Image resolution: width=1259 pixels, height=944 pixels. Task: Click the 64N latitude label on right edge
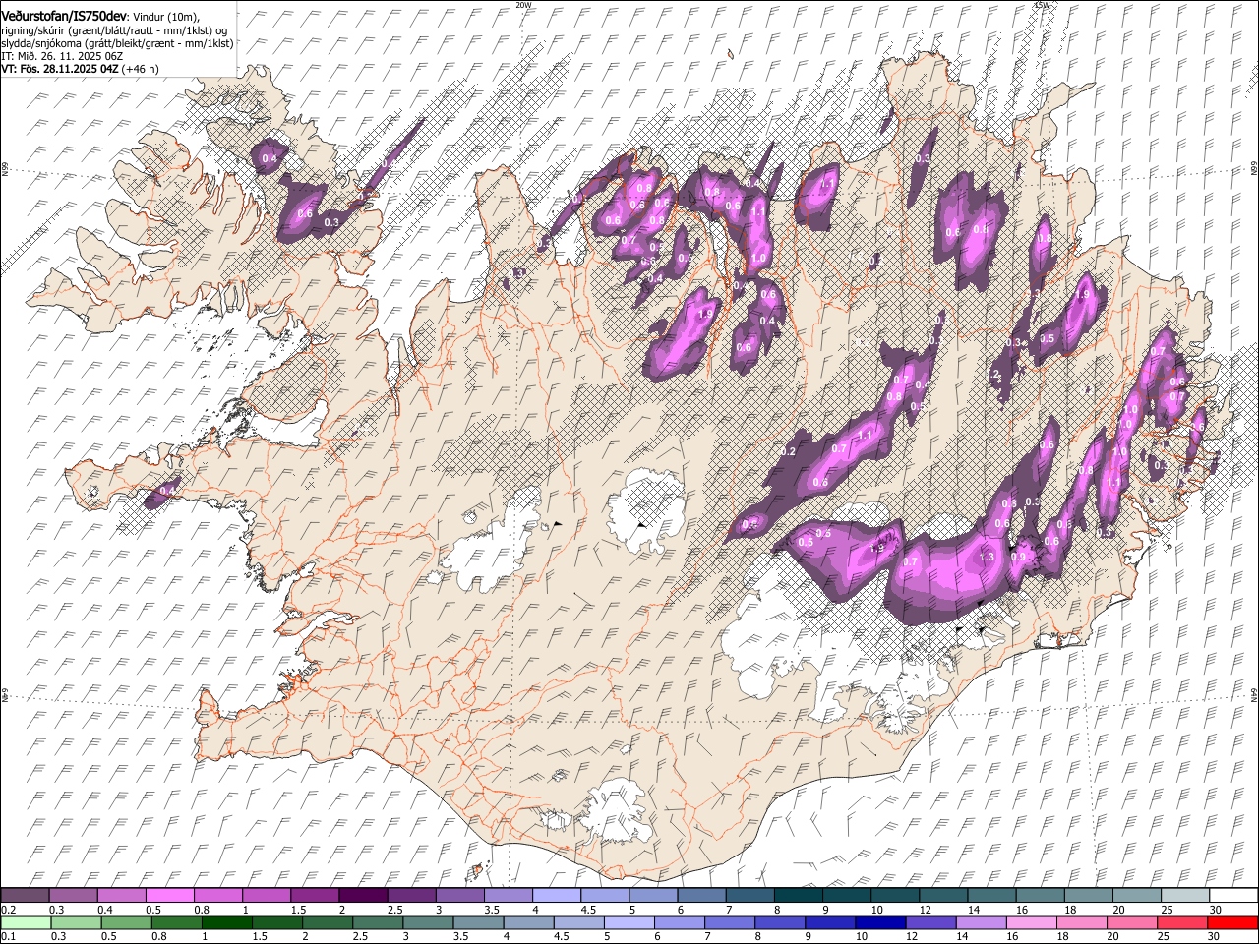(x=1254, y=693)
